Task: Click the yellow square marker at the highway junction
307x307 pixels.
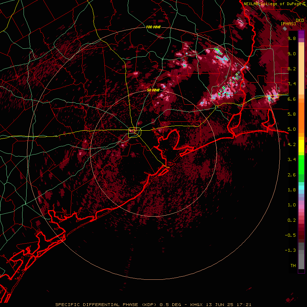Action: coord(135,132)
